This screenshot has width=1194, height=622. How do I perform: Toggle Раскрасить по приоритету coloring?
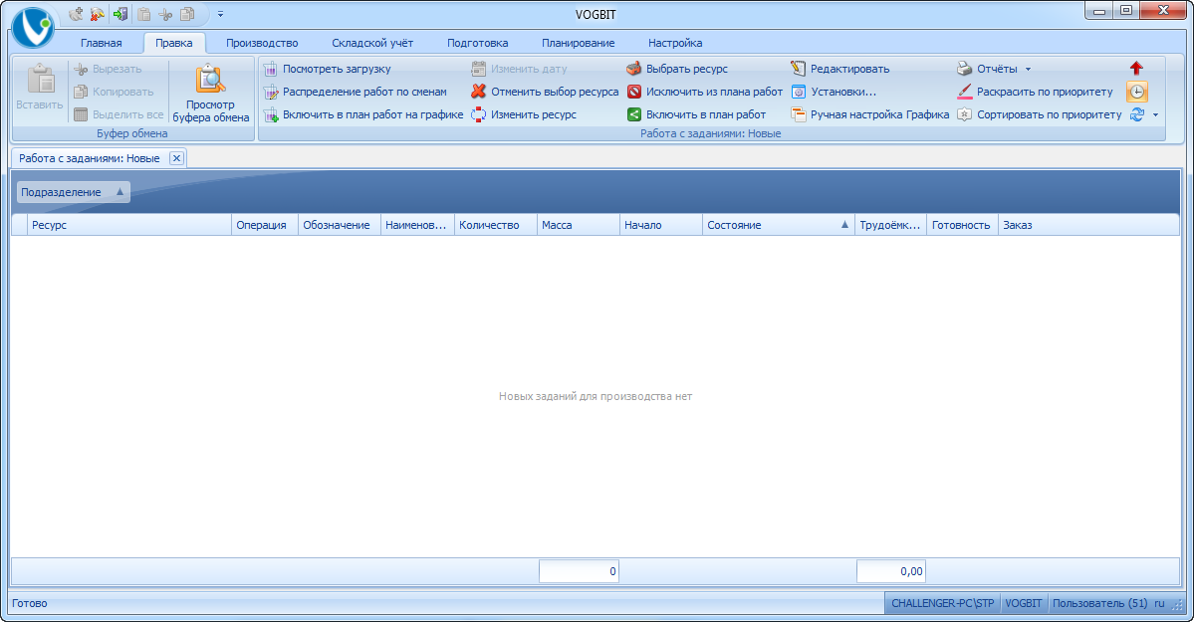coord(1035,92)
